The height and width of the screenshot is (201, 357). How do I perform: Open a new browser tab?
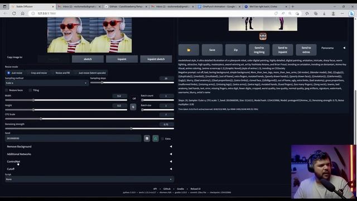pyautogui.click(x=293, y=7)
